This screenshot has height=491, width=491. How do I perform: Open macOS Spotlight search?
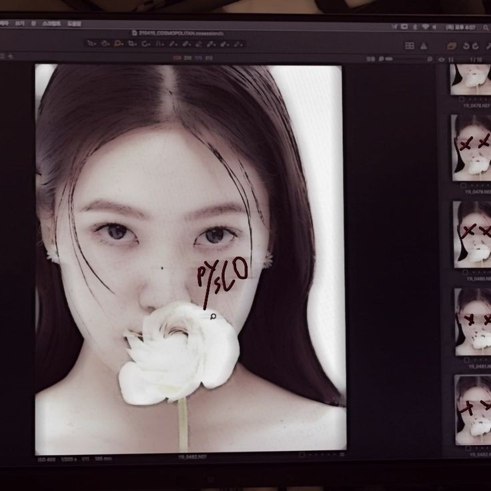coord(486,27)
